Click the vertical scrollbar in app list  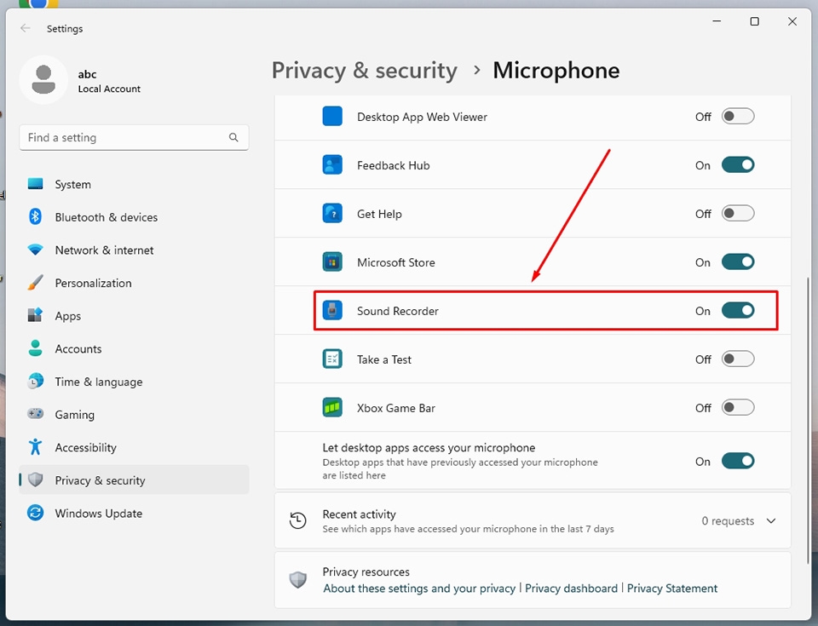pyautogui.click(x=808, y=422)
